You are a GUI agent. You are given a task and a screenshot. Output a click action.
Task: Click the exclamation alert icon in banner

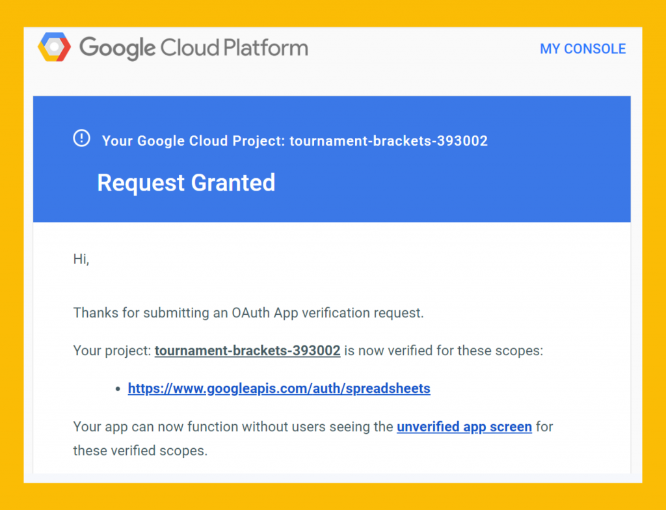[81, 138]
